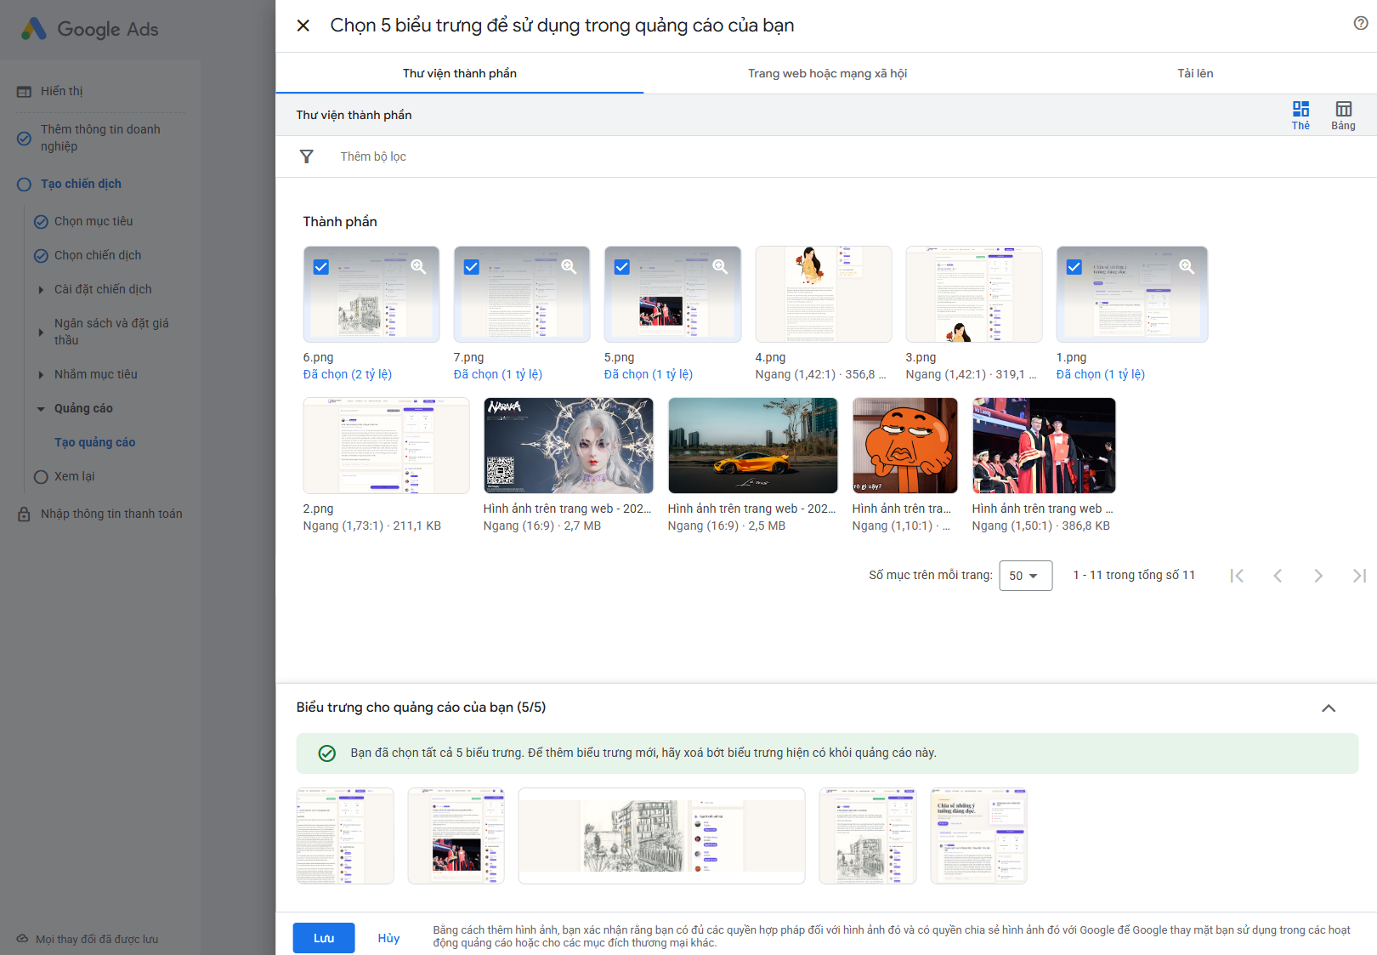Close the logo selection dialog
1377x955 pixels.
[x=303, y=26]
